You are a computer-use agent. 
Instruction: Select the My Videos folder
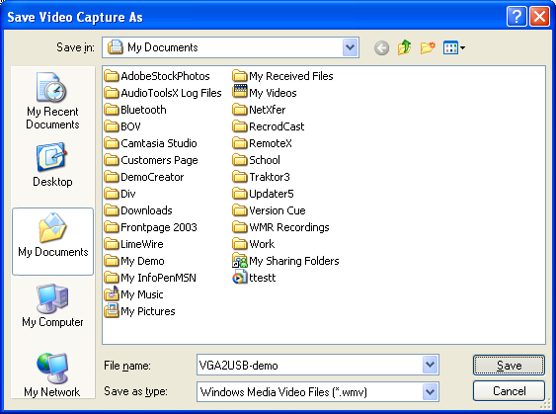pyautogui.click(x=264, y=93)
